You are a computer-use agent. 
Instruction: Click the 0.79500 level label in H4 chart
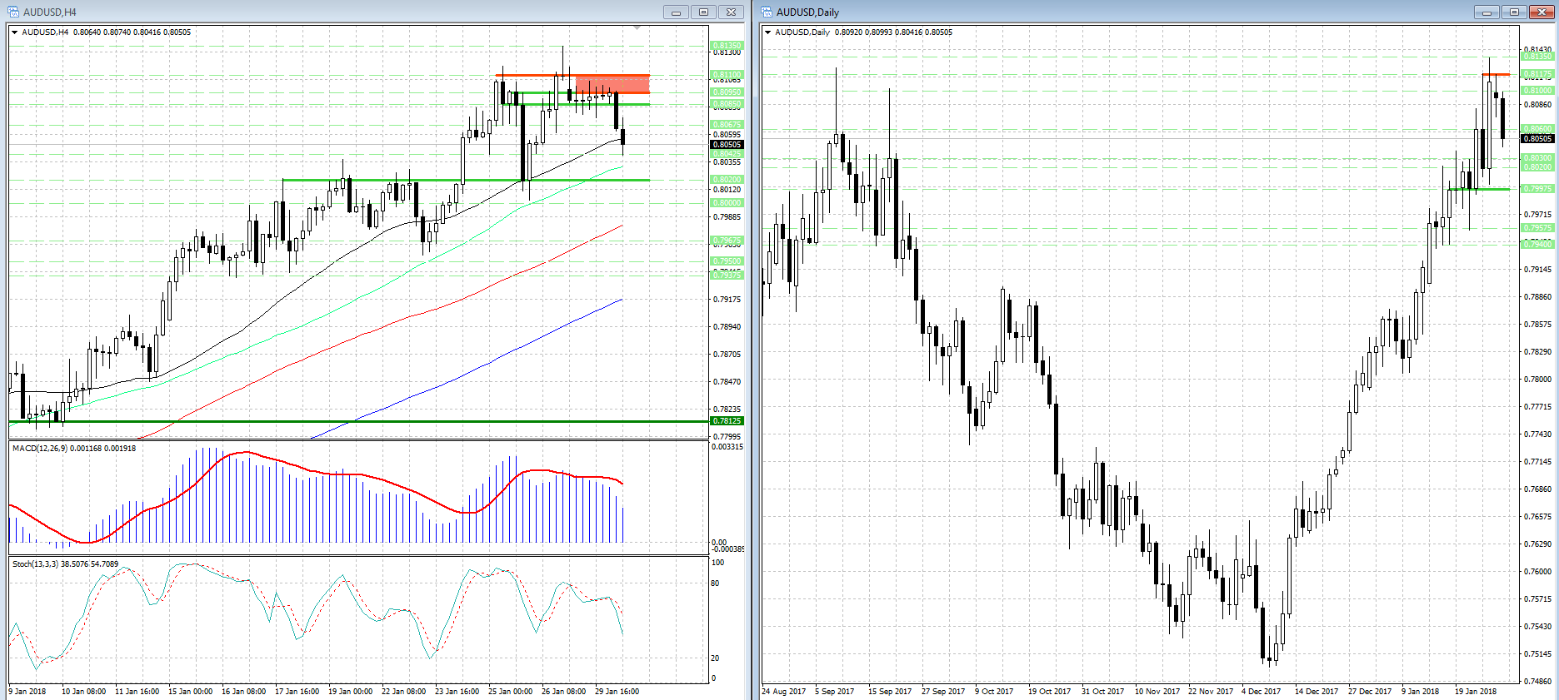click(x=727, y=261)
